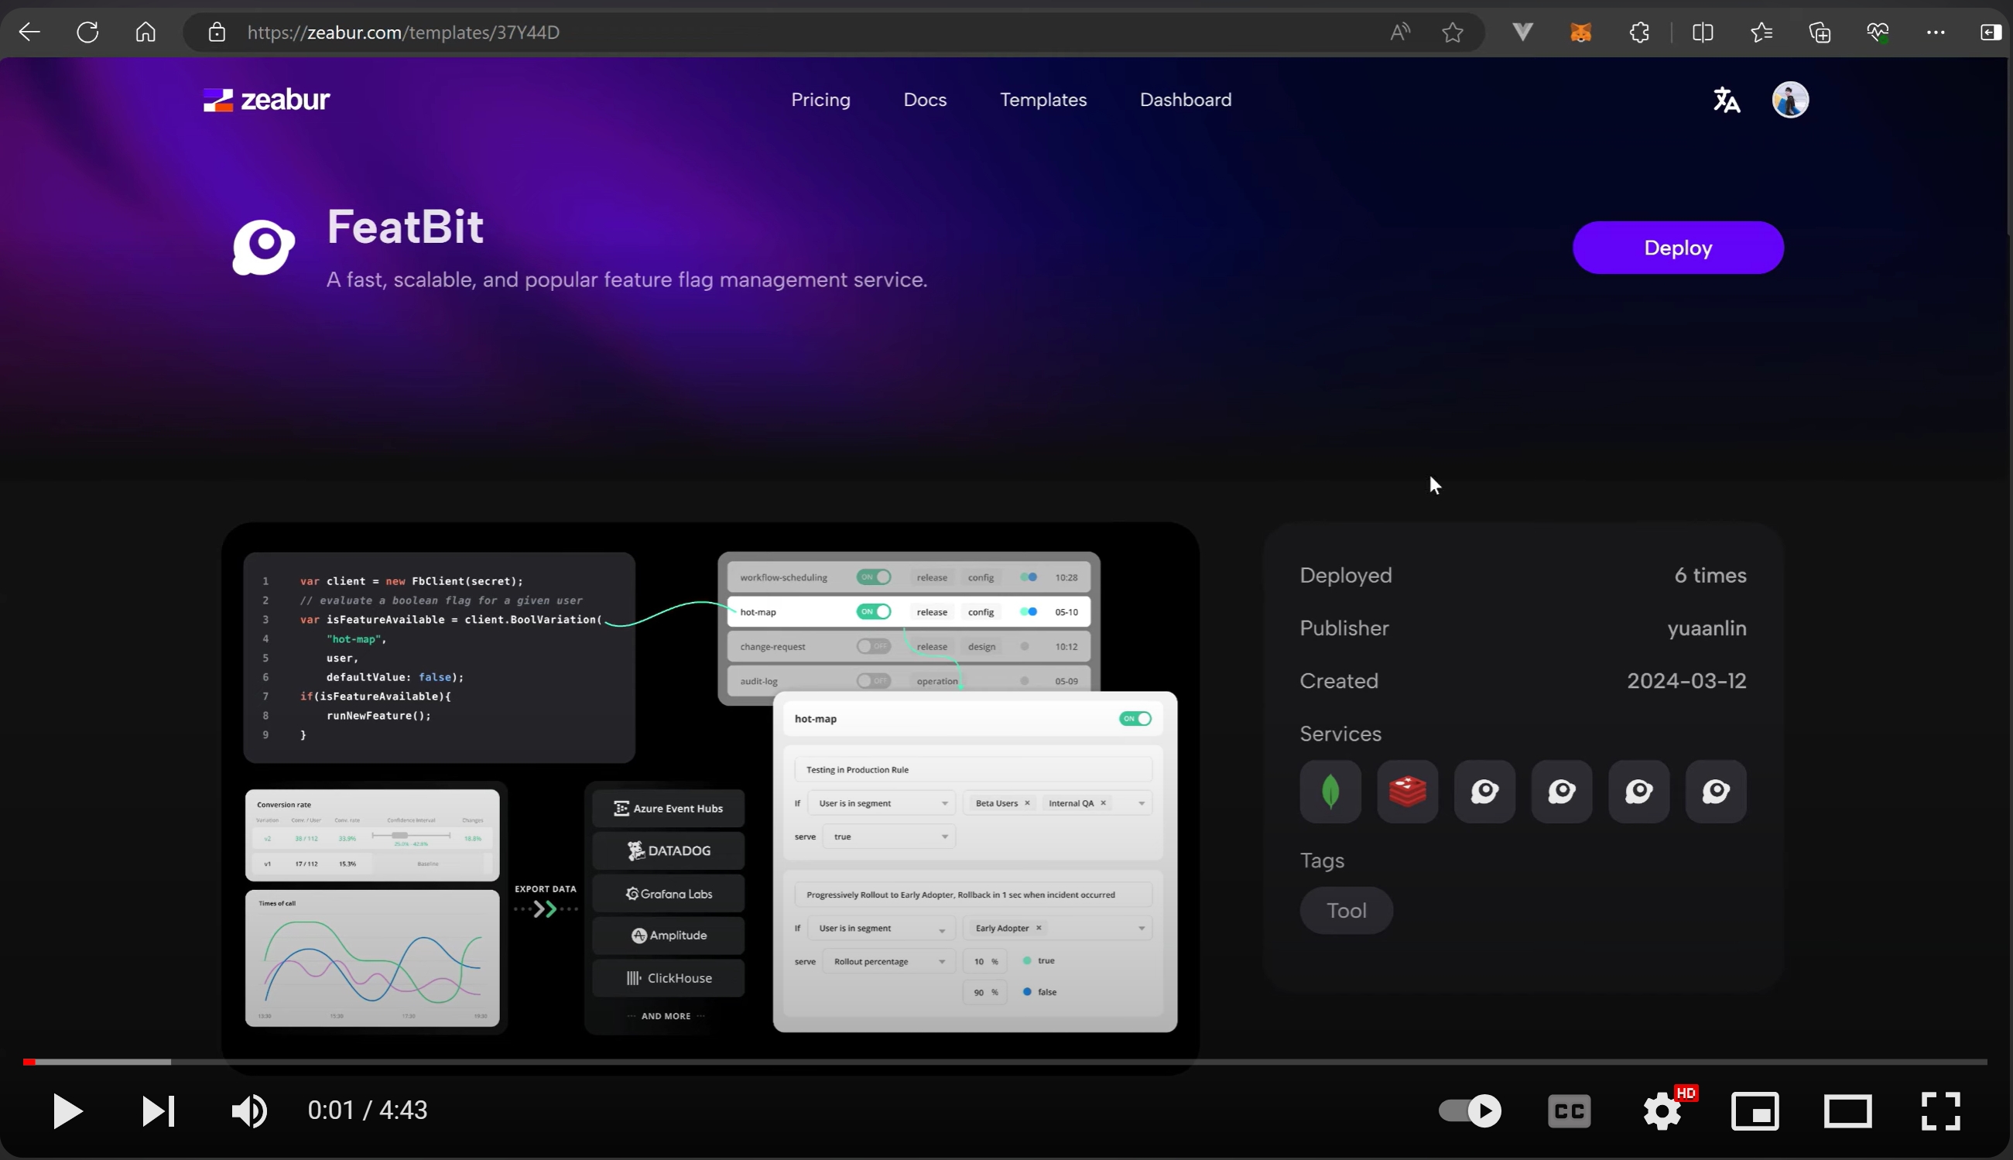
Task: Toggle the hot-map row switch in flag list
Action: pos(874,612)
